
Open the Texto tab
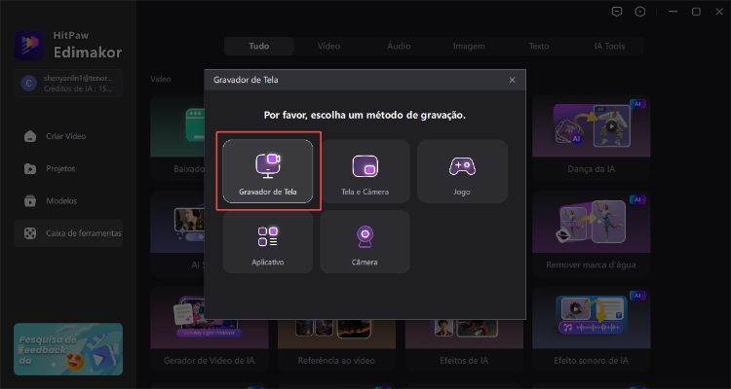(539, 46)
